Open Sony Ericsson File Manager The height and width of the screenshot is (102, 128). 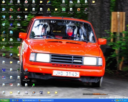point(4,41)
